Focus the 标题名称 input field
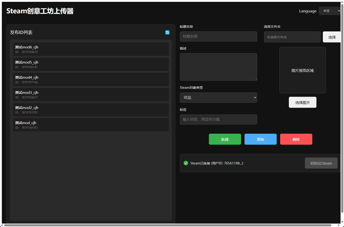Image resolution: width=344 pixels, height=227 pixels. 218,36
